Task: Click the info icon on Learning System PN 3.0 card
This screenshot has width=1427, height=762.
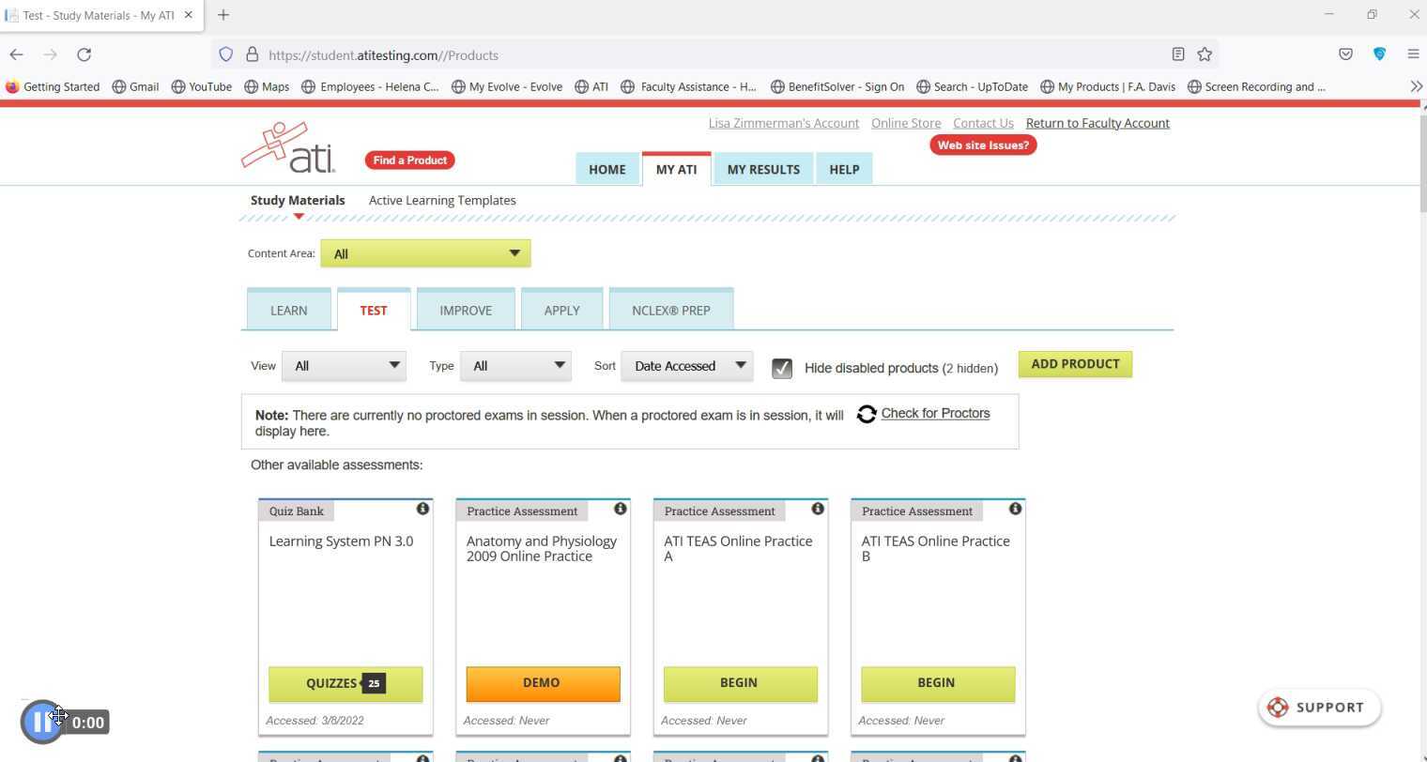Action: click(422, 509)
